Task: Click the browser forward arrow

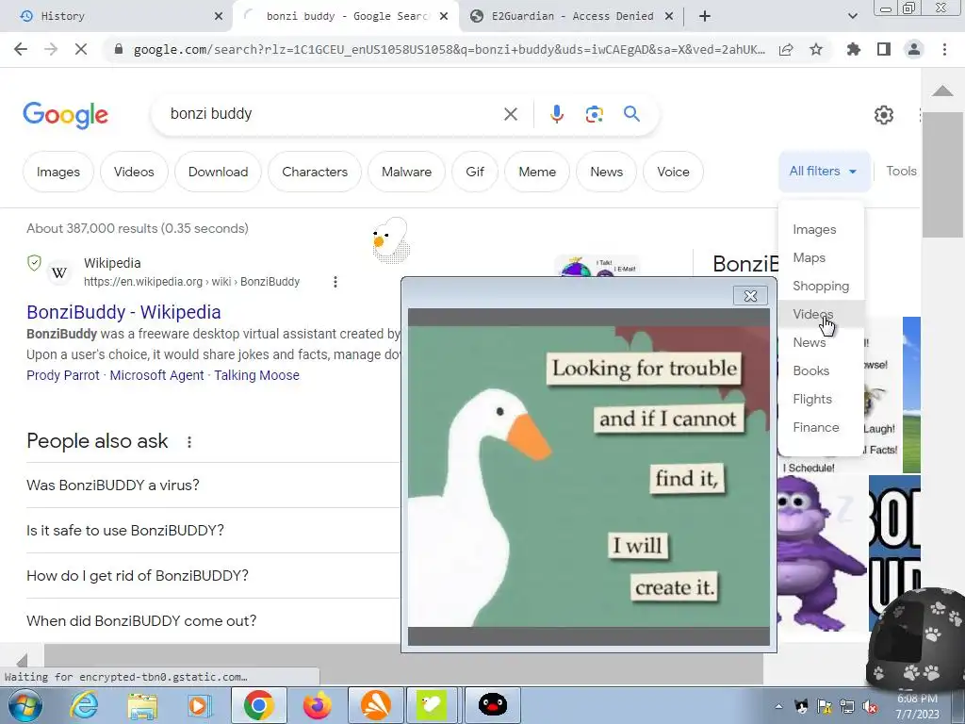Action: [x=51, y=49]
